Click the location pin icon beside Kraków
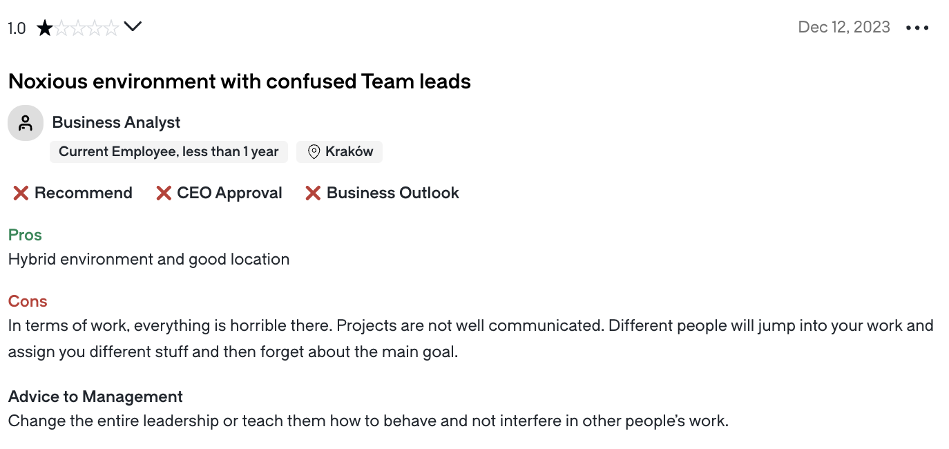This screenshot has width=949, height=449. pos(314,152)
